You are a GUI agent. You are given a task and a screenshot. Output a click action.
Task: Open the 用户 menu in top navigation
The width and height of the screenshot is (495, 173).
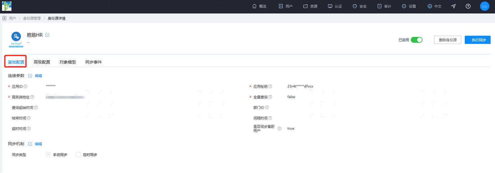coord(285,6)
